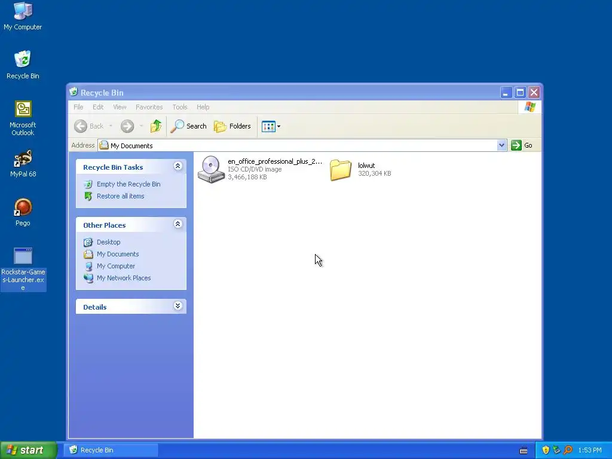Click Empty the Recycle Bin link
This screenshot has width=612, height=459.
[128, 184]
